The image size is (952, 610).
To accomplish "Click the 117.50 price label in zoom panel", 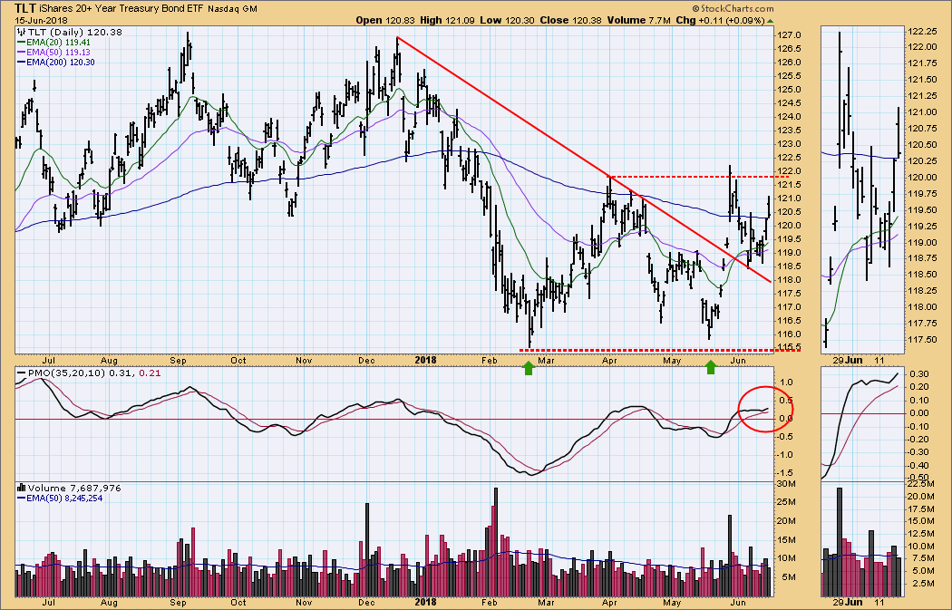I will (x=922, y=339).
